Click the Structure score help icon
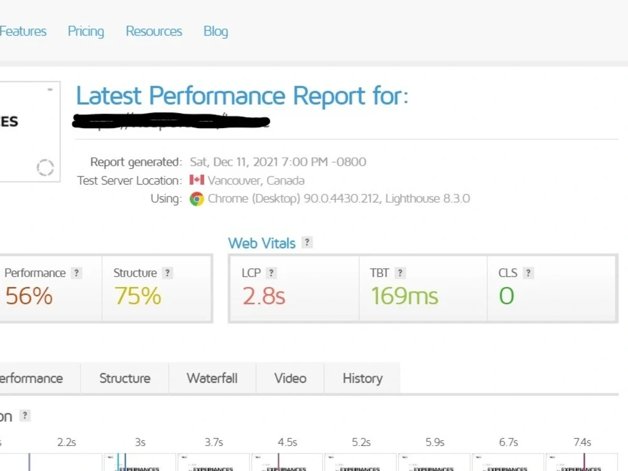The height and width of the screenshot is (471, 628). pyautogui.click(x=168, y=273)
